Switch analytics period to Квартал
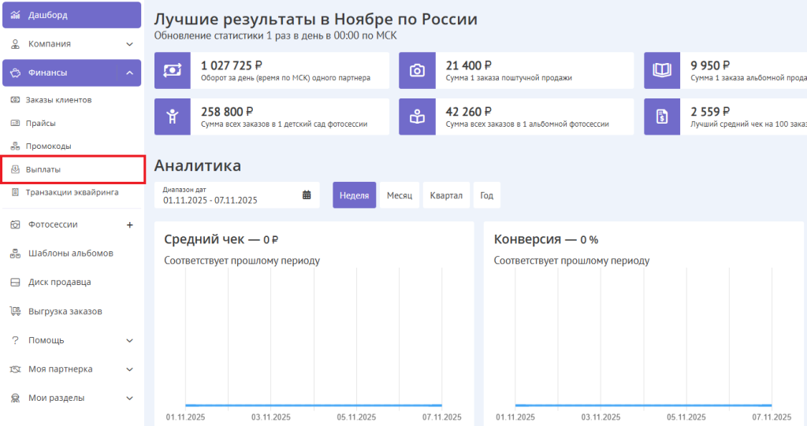This screenshot has width=807, height=426. [x=446, y=195]
